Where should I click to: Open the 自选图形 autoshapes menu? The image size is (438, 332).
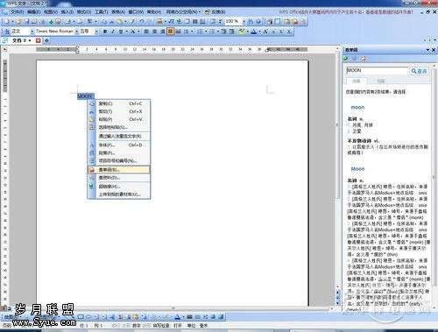[x=48, y=317]
